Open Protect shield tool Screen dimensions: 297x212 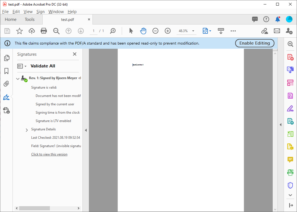(x=290, y=185)
